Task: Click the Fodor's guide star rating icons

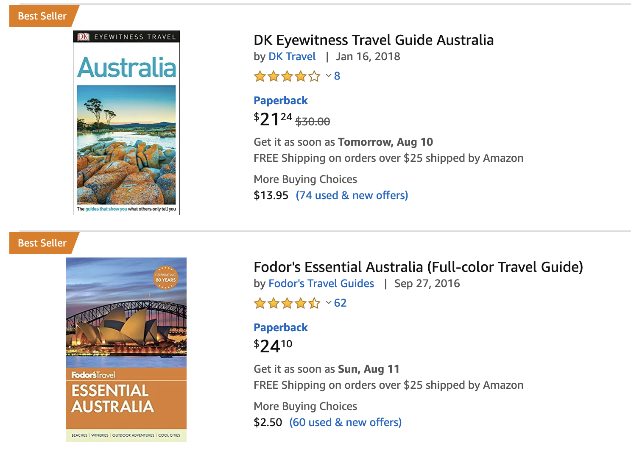Action: coord(287,303)
